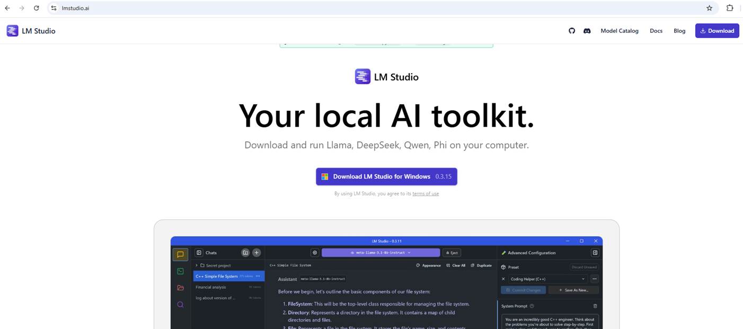
Task: Click the new folder icon beside Chats
Action: click(x=245, y=253)
